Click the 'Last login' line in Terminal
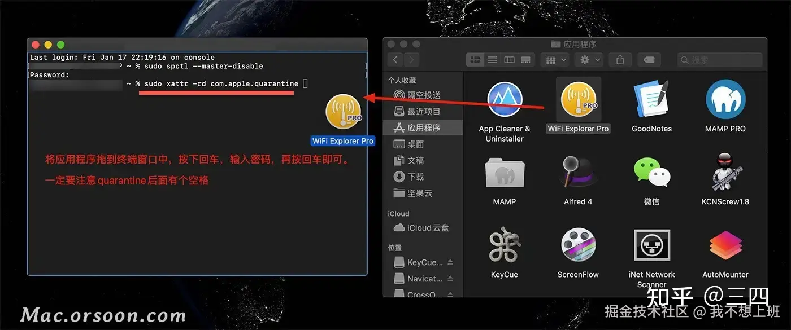This screenshot has width=791, height=330. point(122,57)
